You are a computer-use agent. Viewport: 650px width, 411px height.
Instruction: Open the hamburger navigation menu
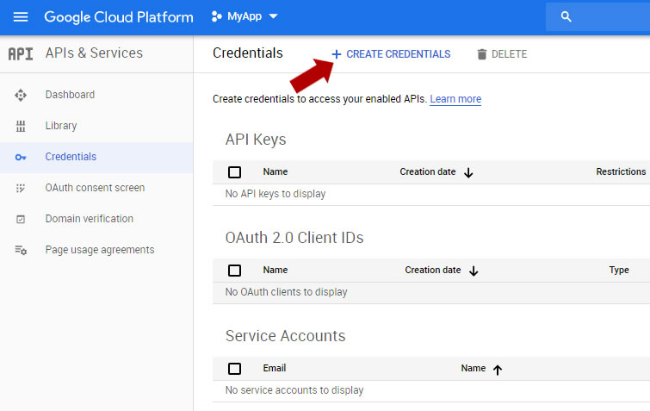[x=21, y=17]
